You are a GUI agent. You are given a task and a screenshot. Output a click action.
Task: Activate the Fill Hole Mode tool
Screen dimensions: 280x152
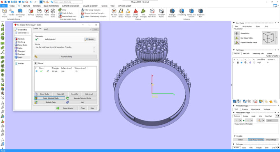pyautogui.click(x=114, y=13)
